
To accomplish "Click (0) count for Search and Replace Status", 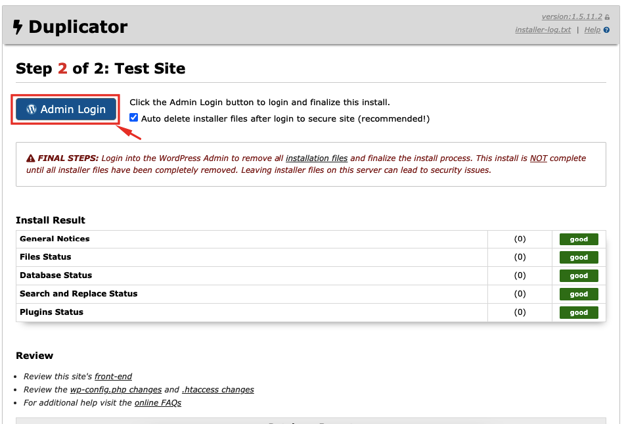I will 520,294.
